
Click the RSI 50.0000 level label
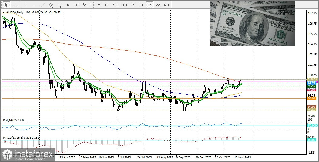pos(313,126)
